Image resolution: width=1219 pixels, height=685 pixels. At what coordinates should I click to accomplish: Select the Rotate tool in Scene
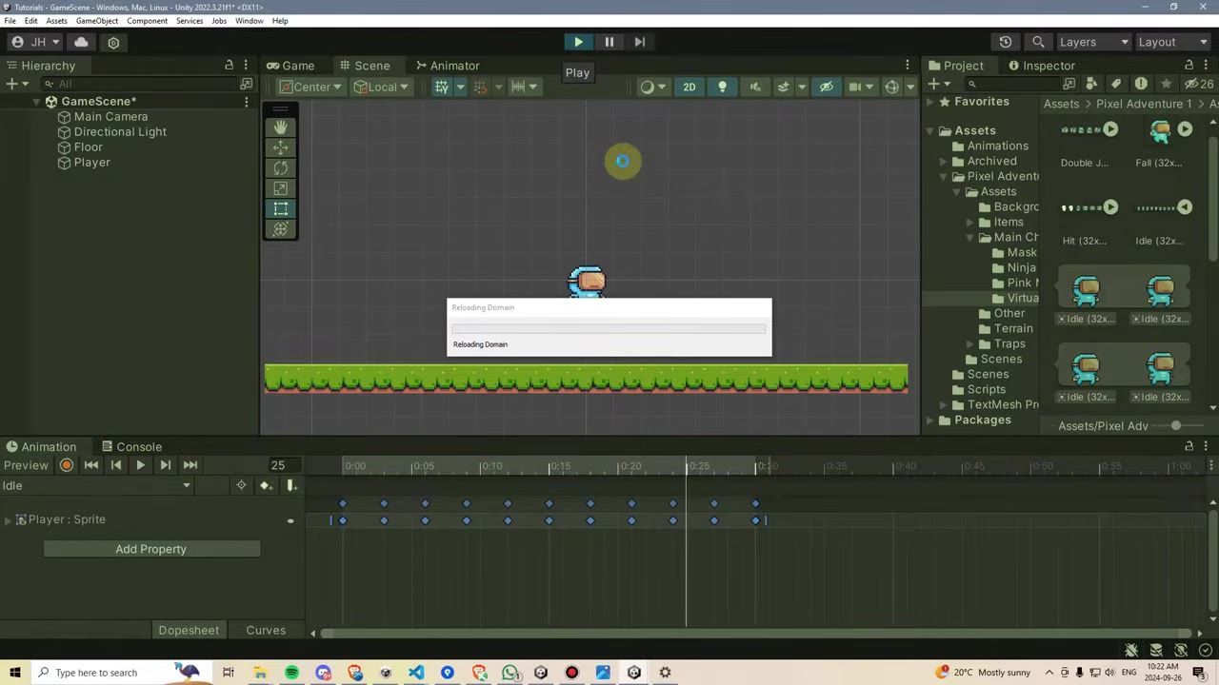280,167
